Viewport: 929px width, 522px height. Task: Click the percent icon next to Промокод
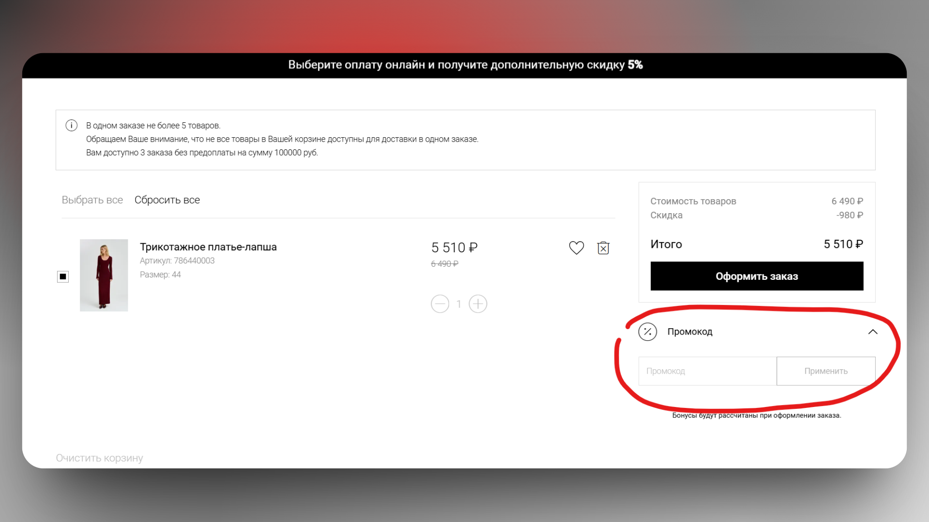point(647,332)
